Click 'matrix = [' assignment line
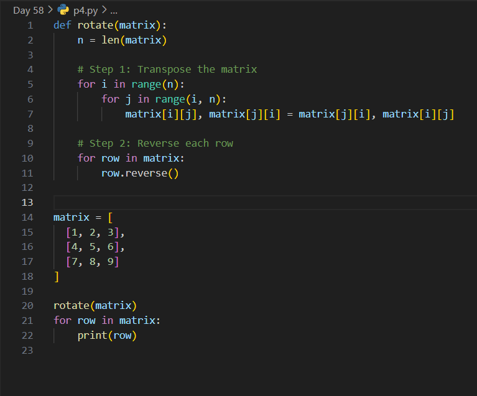 [83, 218]
